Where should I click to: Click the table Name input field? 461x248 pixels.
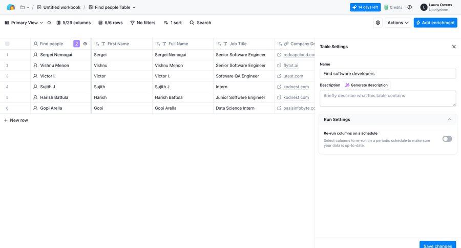[388, 74]
